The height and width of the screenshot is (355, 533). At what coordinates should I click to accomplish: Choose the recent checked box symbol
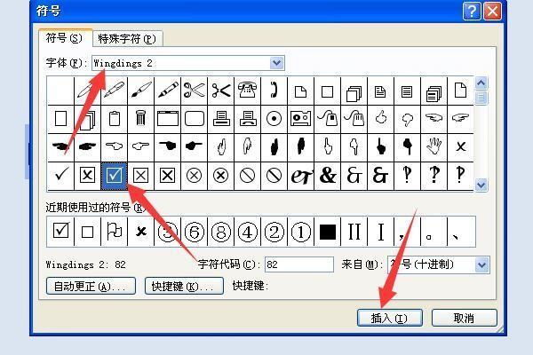coord(60,232)
